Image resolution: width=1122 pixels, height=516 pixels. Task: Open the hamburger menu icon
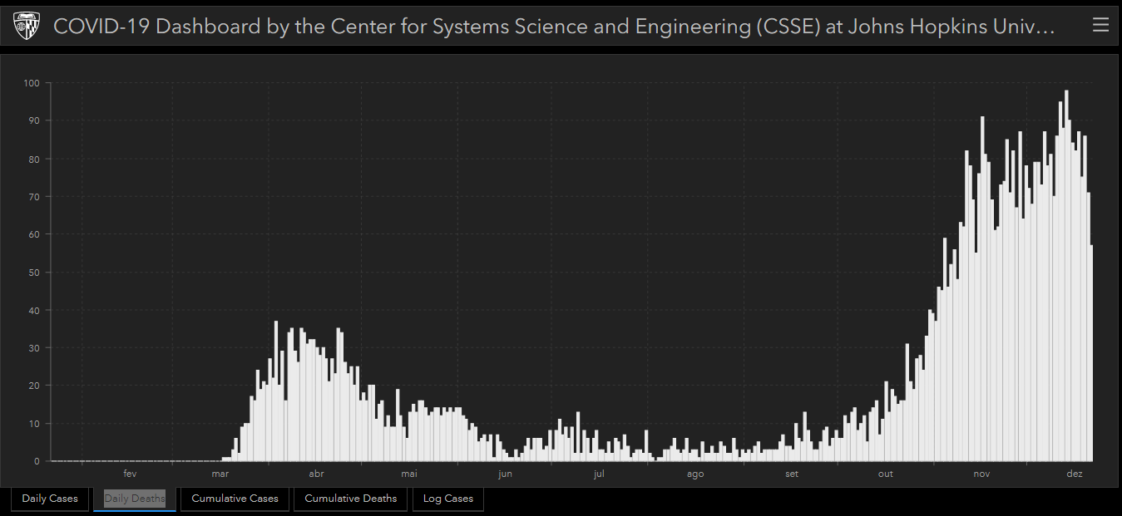1100,26
